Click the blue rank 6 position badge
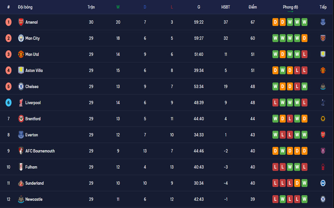Viewport: 334px width, 208px height. 8,103
